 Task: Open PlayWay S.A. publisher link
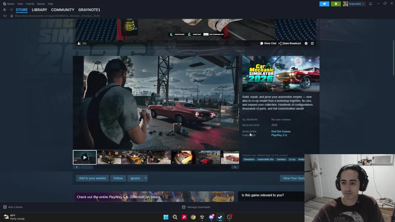click(279, 135)
